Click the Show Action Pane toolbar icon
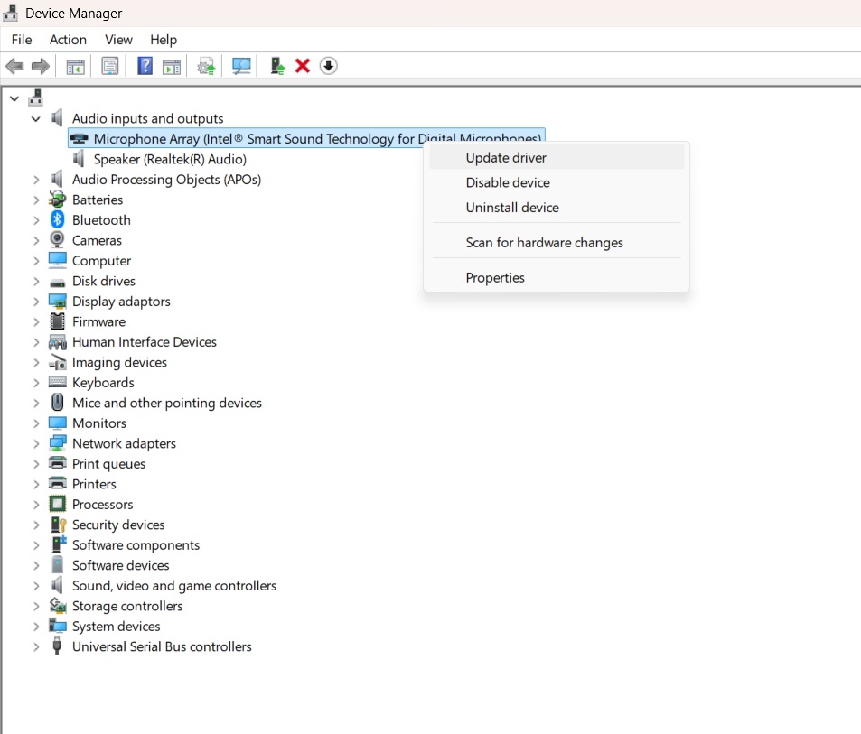This screenshot has width=861, height=734. tap(172, 65)
